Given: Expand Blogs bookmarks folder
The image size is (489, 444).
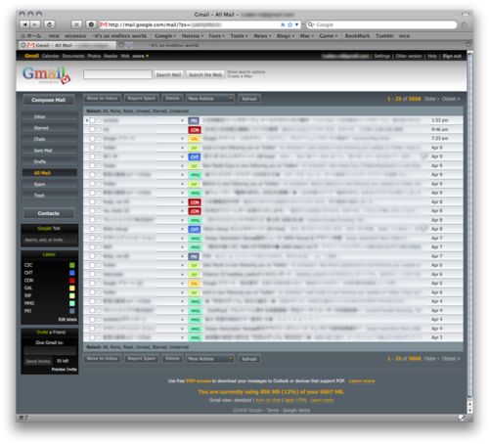Looking at the screenshot, I should [x=286, y=36].
